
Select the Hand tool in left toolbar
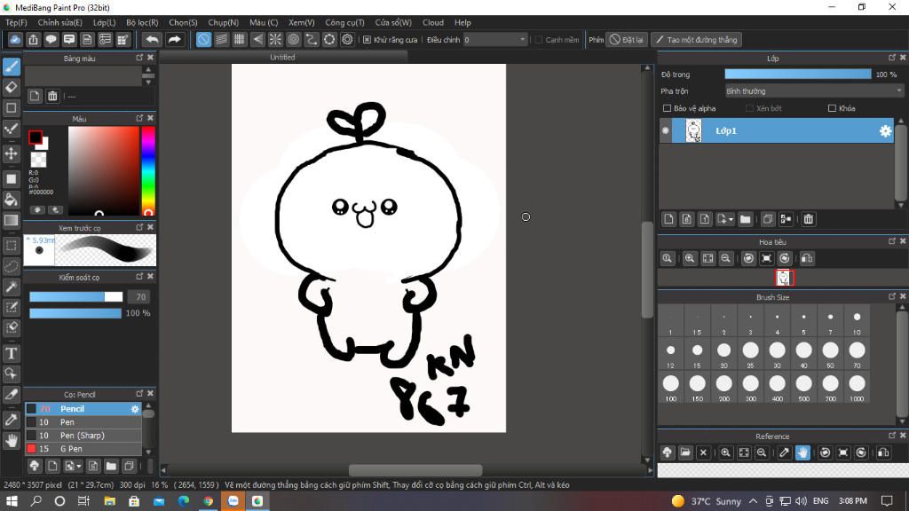click(12, 441)
